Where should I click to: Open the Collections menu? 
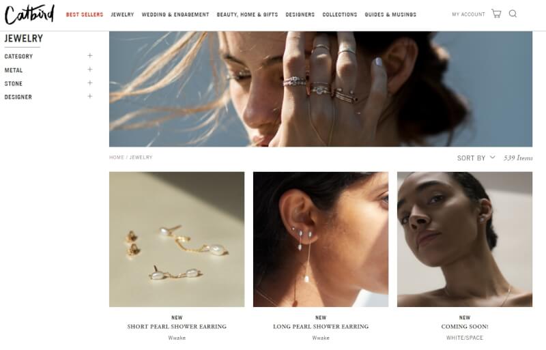pyautogui.click(x=340, y=14)
